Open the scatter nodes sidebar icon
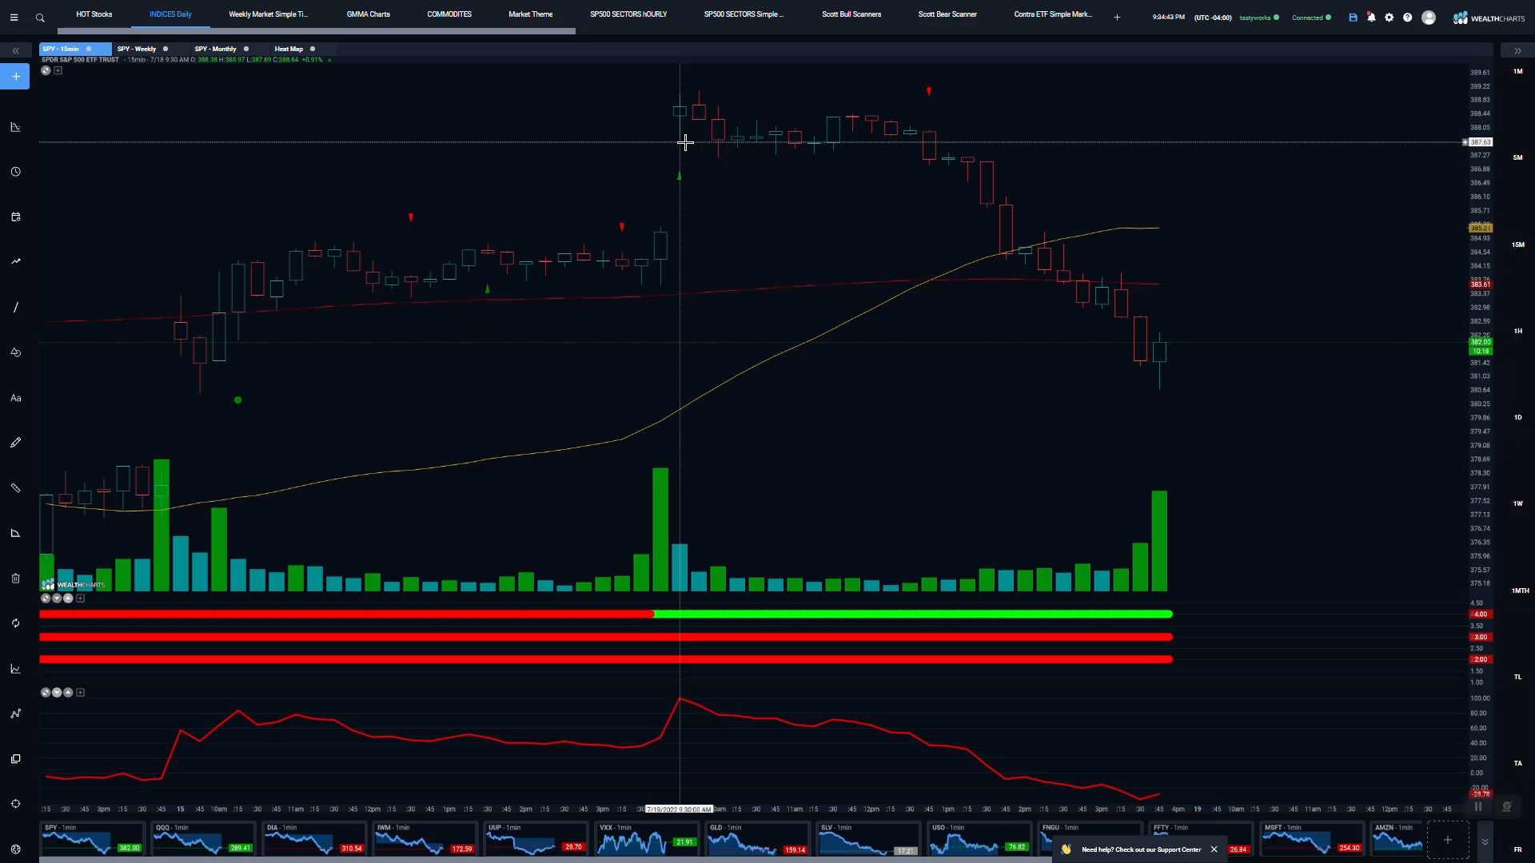Viewport: 1535px width, 863px height. [x=15, y=714]
